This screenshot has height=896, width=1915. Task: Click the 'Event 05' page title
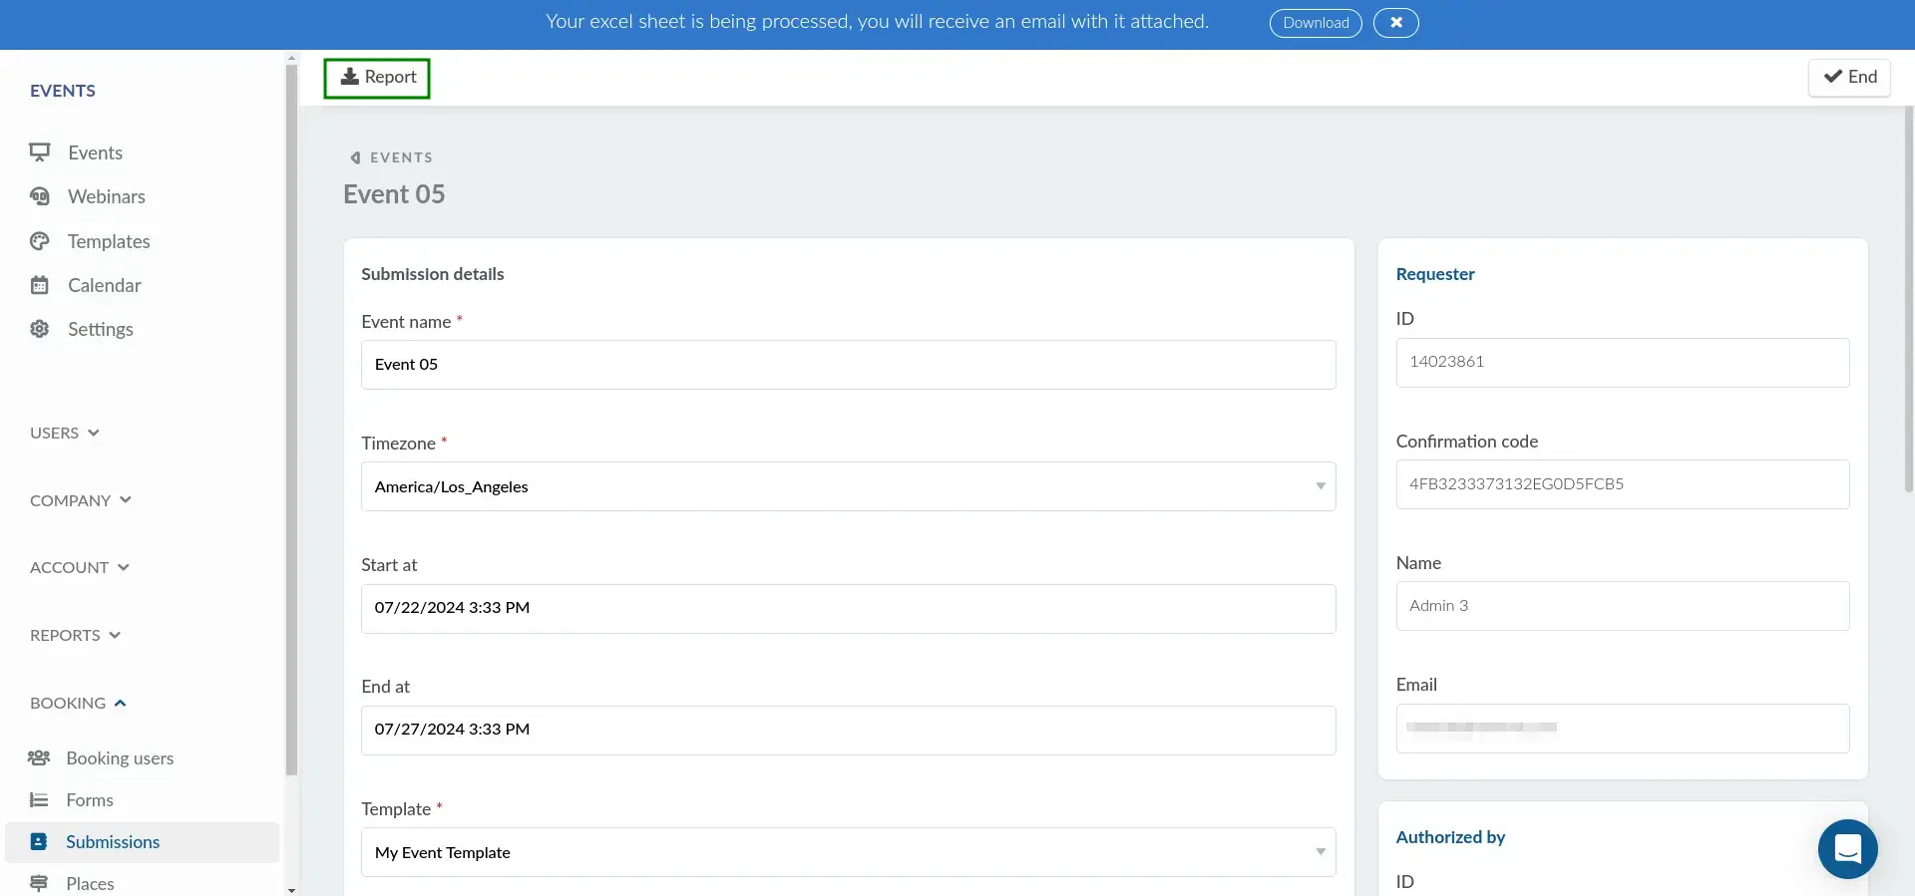point(394,194)
